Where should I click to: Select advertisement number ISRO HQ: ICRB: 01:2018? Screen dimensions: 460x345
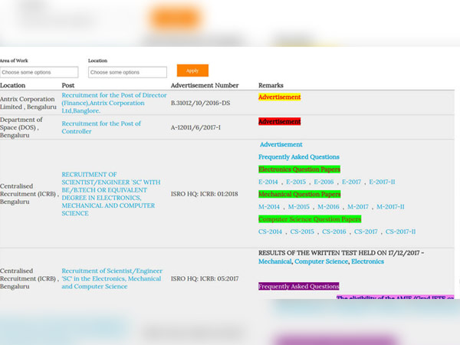click(205, 194)
